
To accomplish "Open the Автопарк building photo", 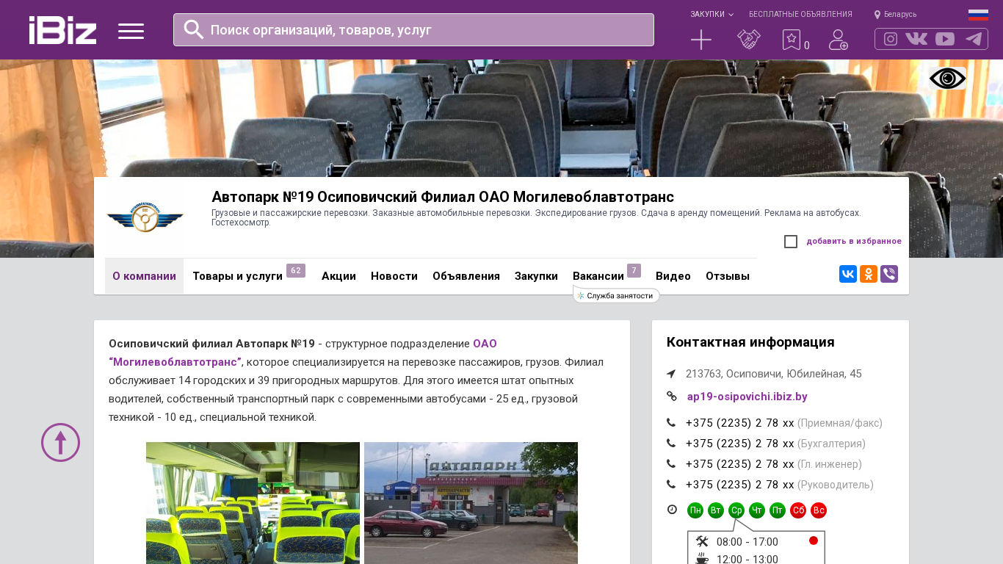I will pyautogui.click(x=471, y=503).
